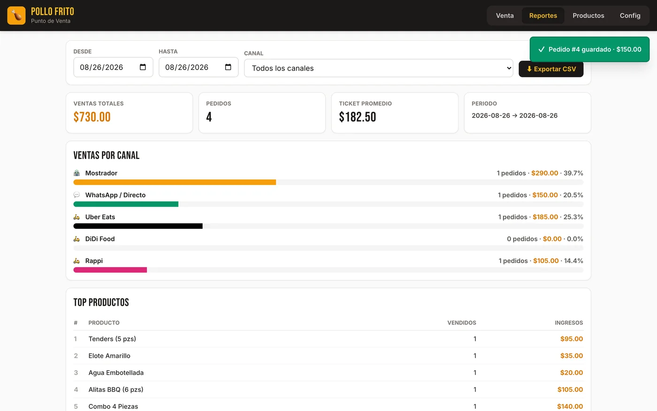Click the orange Mostrador sales bar
The width and height of the screenshot is (657, 411).
click(x=175, y=182)
